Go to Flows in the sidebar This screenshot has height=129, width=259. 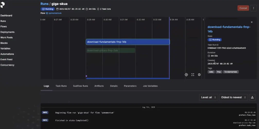click(x=3, y=26)
